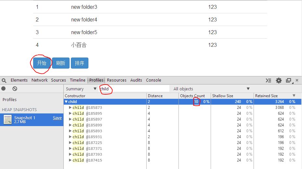The image size is (302, 169).
Task: Switch to the Network tab
Action: [x=39, y=80]
